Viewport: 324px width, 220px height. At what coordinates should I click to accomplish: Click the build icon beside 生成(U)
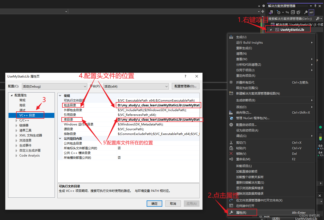(231, 37)
